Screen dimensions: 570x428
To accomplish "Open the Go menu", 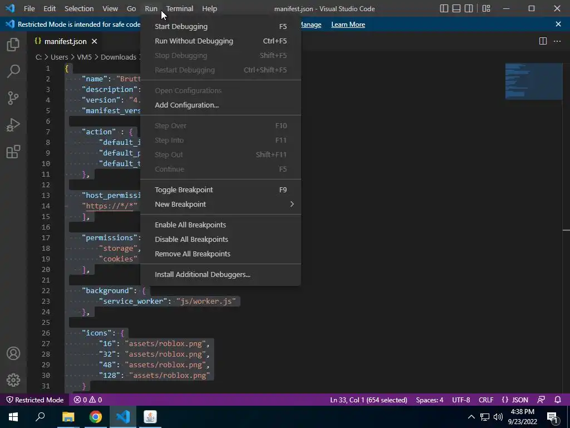I will (x=131, y=8).
